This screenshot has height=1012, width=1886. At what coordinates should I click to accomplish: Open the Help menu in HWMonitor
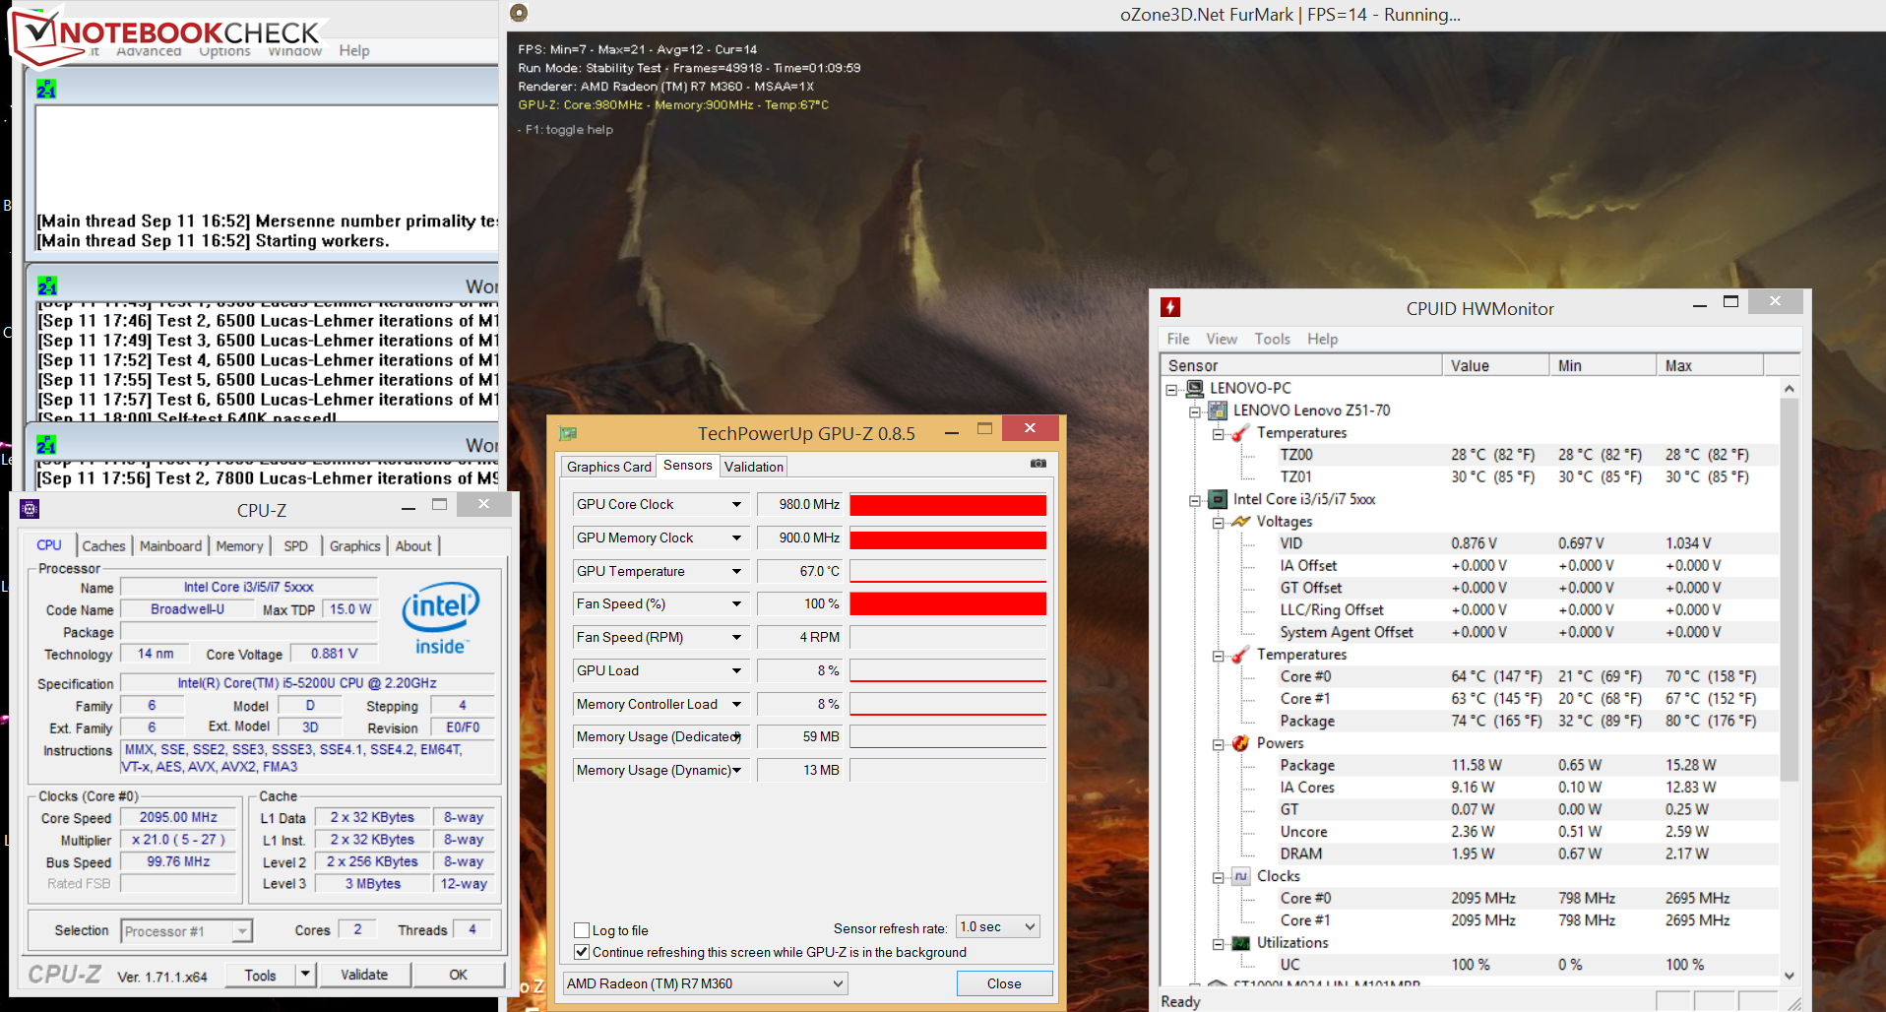click(1322, 339)
